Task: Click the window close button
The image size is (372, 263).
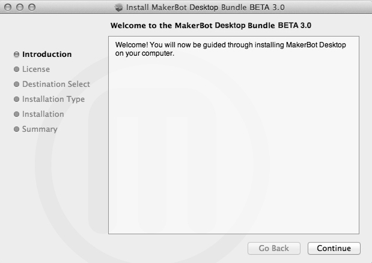Action: coord(8,7)
